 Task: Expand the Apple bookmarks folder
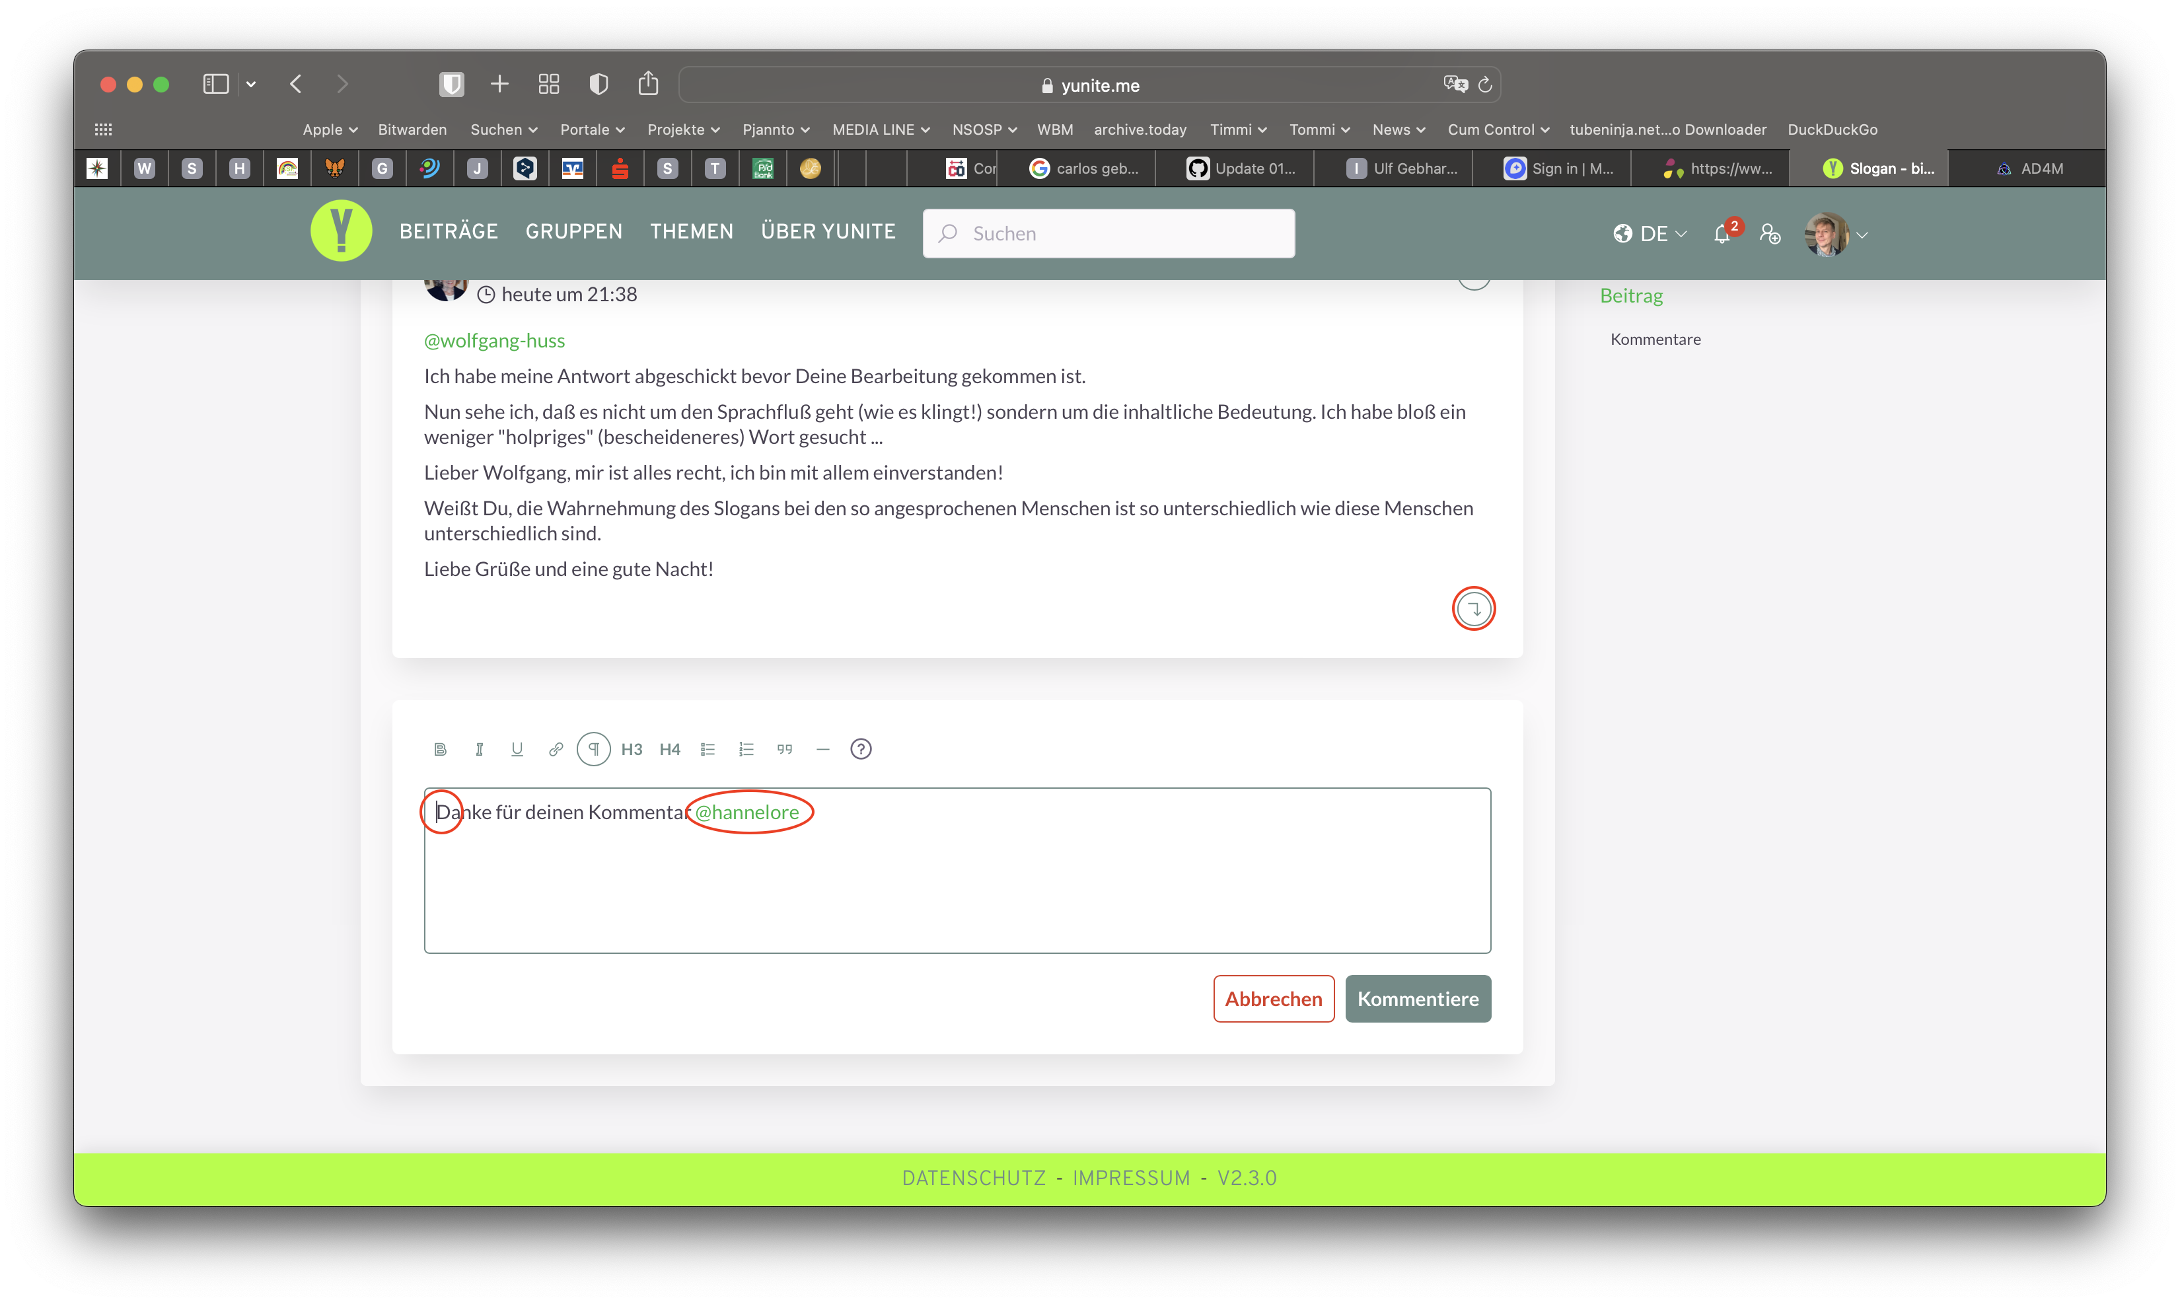(330, 129)
